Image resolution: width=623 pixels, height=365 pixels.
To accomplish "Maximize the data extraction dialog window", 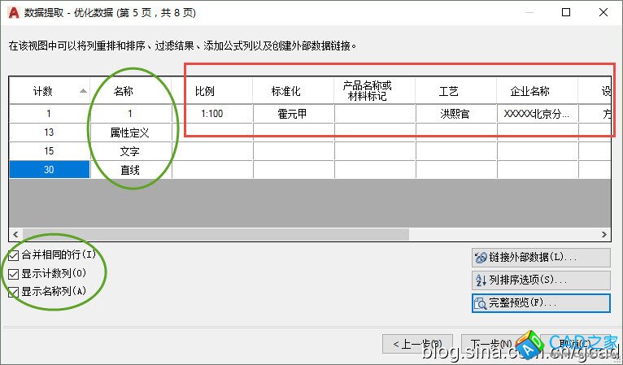I will 566,12.
